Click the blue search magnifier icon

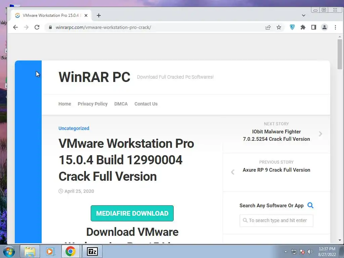(310, 205)
